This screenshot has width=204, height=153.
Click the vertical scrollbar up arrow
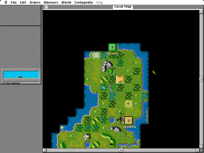click(201, 12)
